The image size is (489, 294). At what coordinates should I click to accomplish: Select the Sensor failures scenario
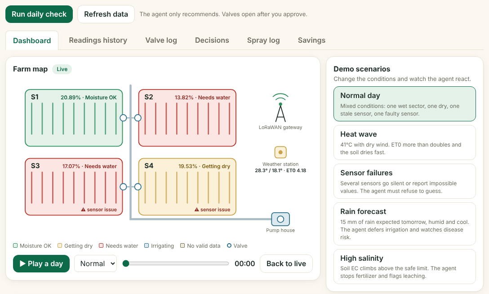tap(405, 181)
